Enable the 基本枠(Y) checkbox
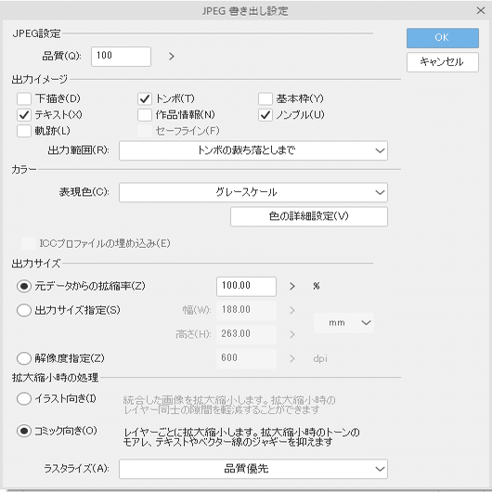This screenshot has height=492, width=492. click(265, 98)
